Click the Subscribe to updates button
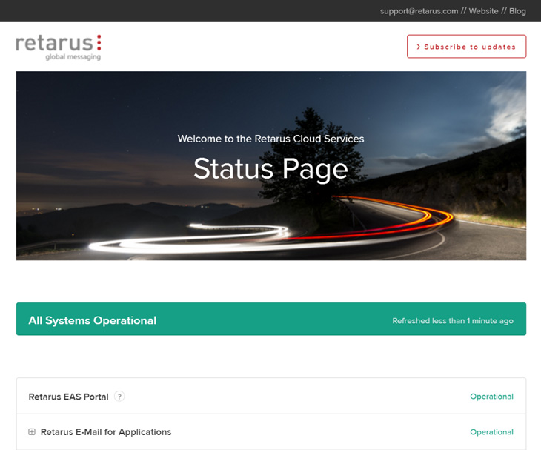 pyautogui.click(x=466, y=46)
